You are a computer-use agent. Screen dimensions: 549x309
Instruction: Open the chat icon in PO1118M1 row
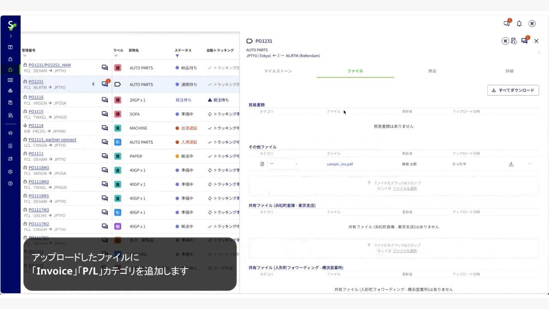click(x=105, y=198)
